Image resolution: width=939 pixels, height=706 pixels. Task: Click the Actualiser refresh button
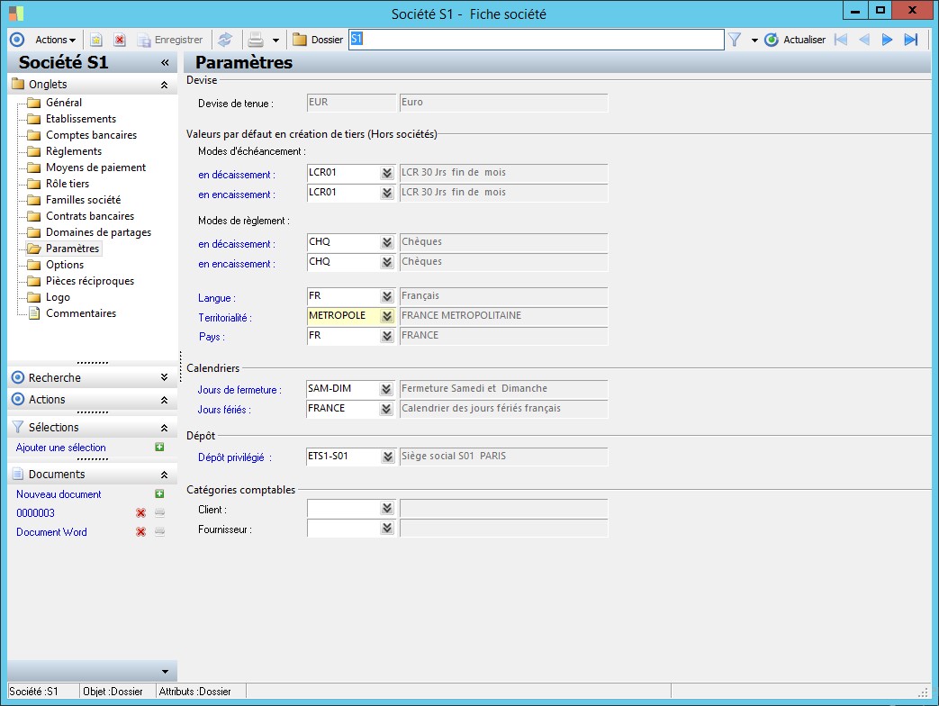click(795, 40)
